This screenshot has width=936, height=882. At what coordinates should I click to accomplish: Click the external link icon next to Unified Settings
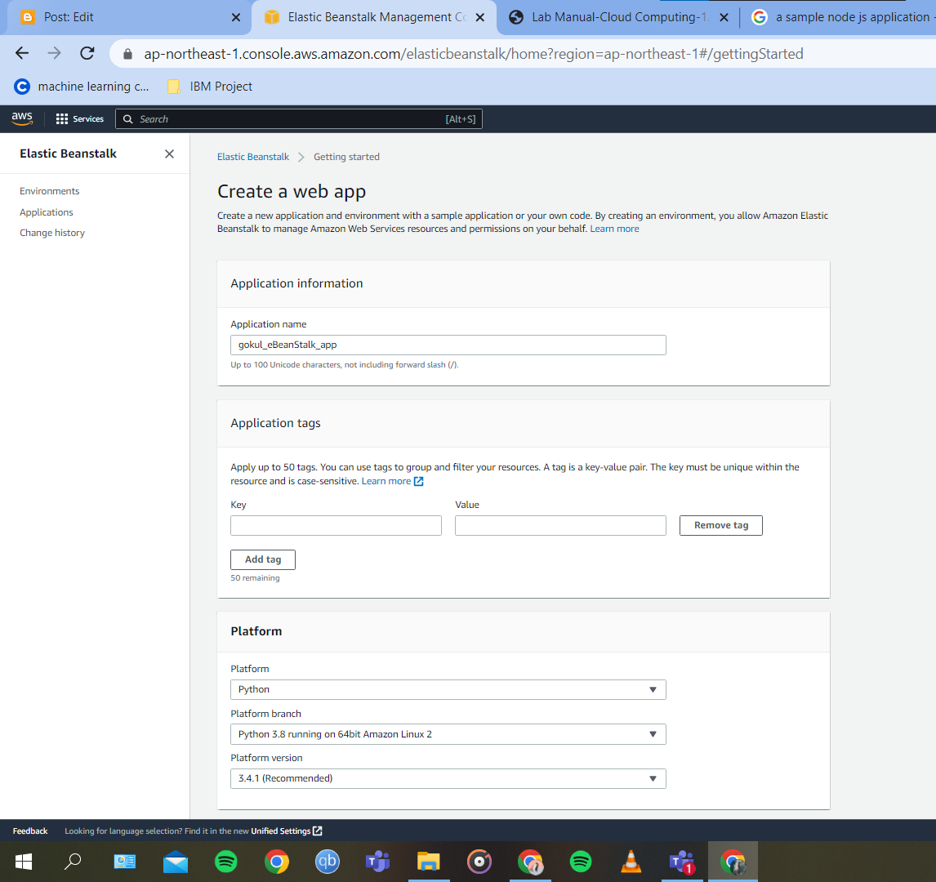coord(318,831)
